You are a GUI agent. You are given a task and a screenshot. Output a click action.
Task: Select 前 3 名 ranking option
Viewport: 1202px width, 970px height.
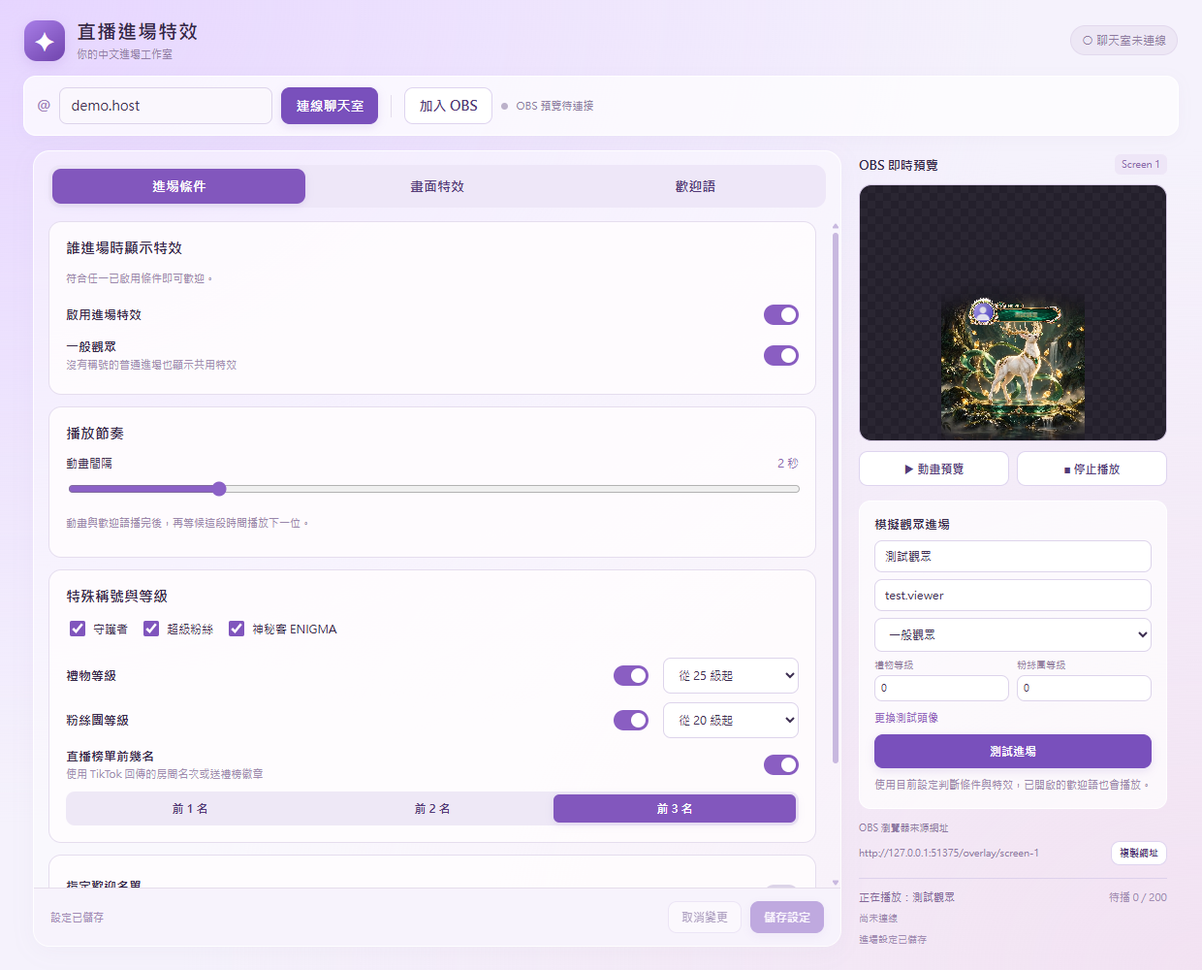coord(675,808)
